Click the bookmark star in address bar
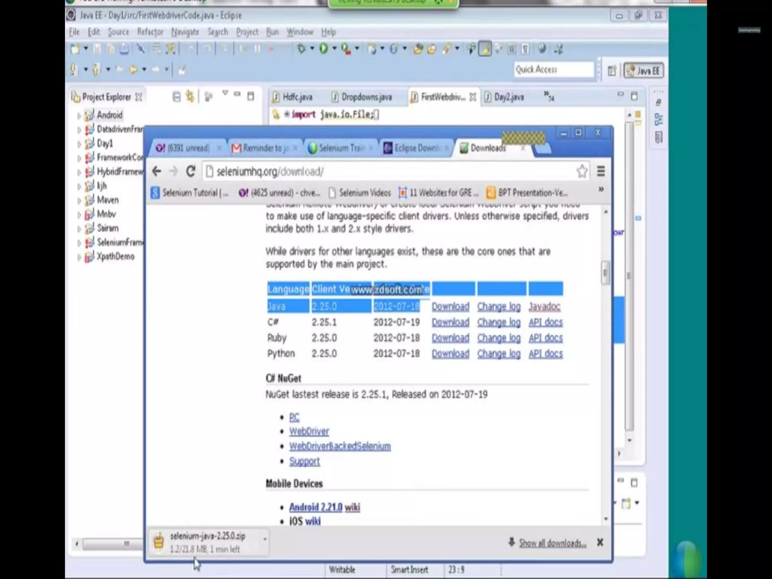This screenshot has width=772, height=579. [x=582, y=172]
